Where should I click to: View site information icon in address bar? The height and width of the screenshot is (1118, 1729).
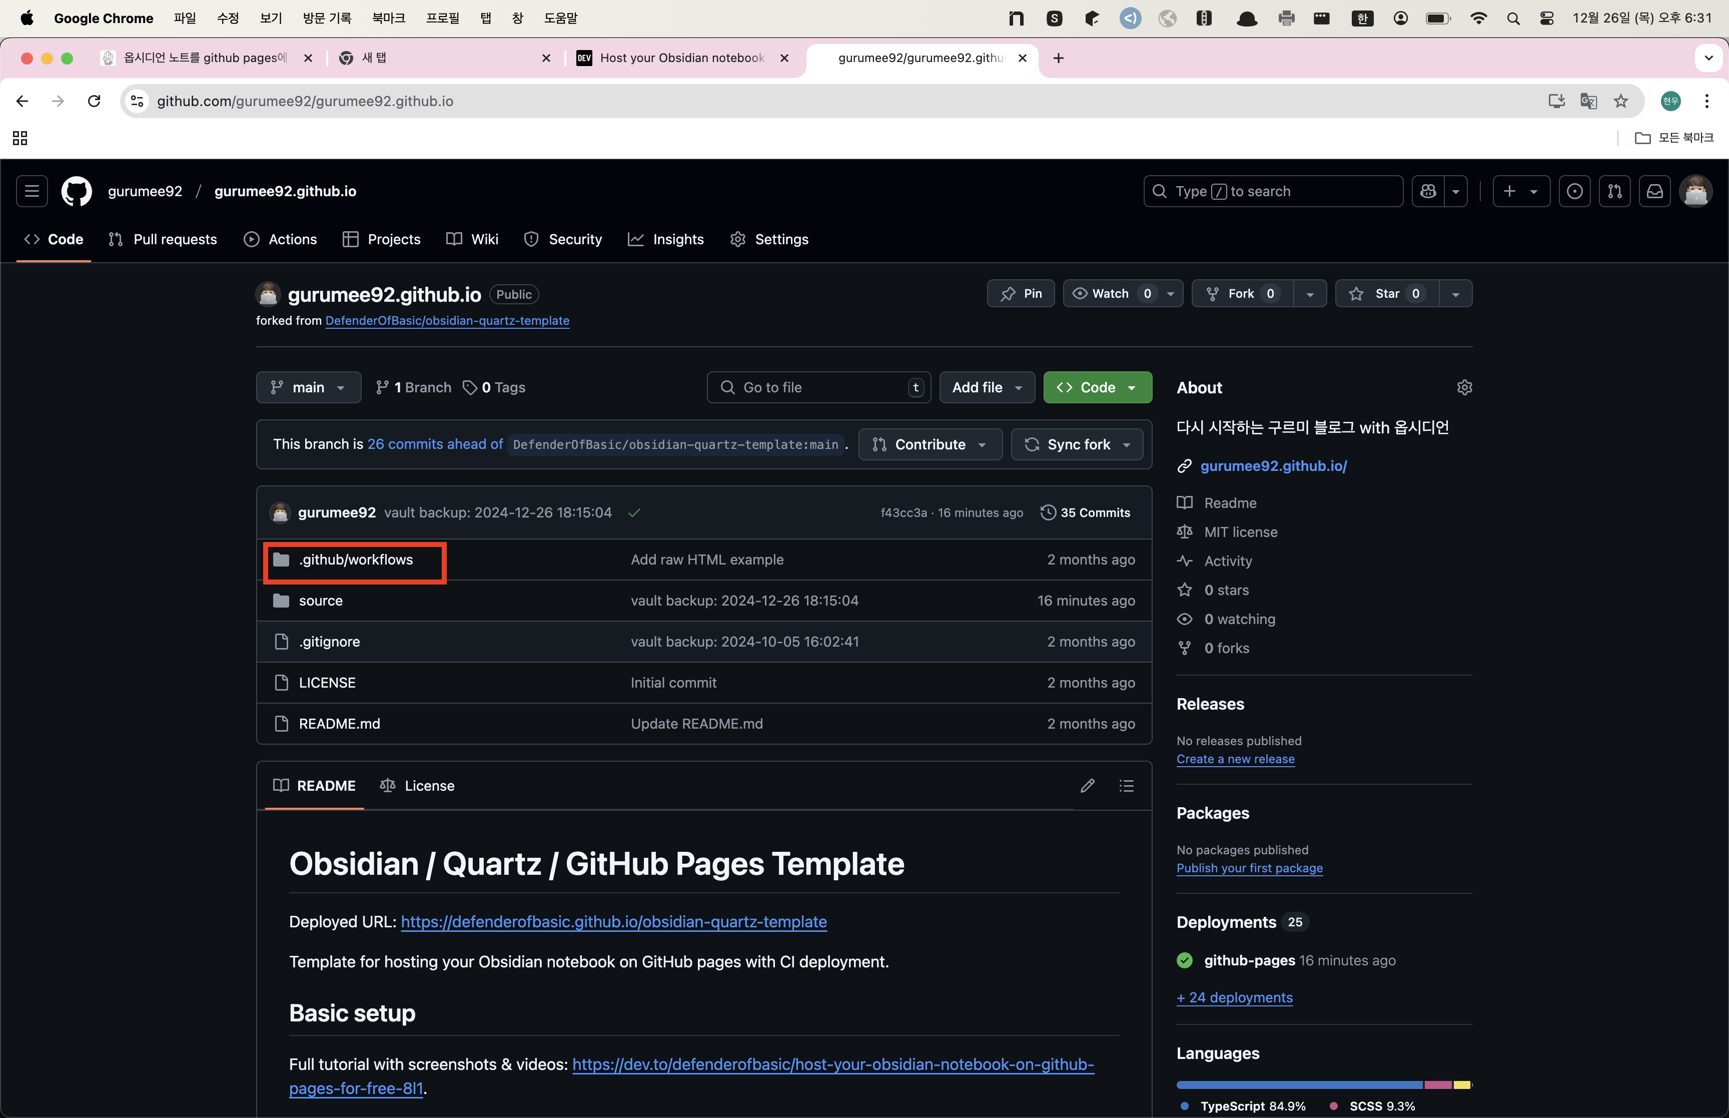137,101
